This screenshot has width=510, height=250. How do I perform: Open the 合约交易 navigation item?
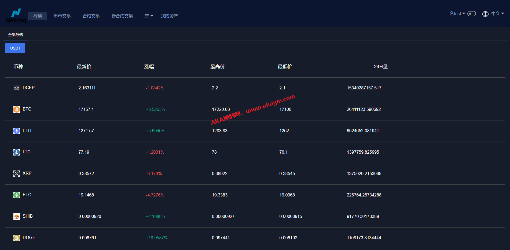point(91,16)
